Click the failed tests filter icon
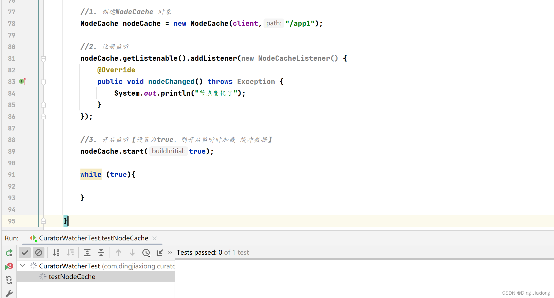Image resolution: width=554 pixels, height=298 pixels. tap(39, 253)
